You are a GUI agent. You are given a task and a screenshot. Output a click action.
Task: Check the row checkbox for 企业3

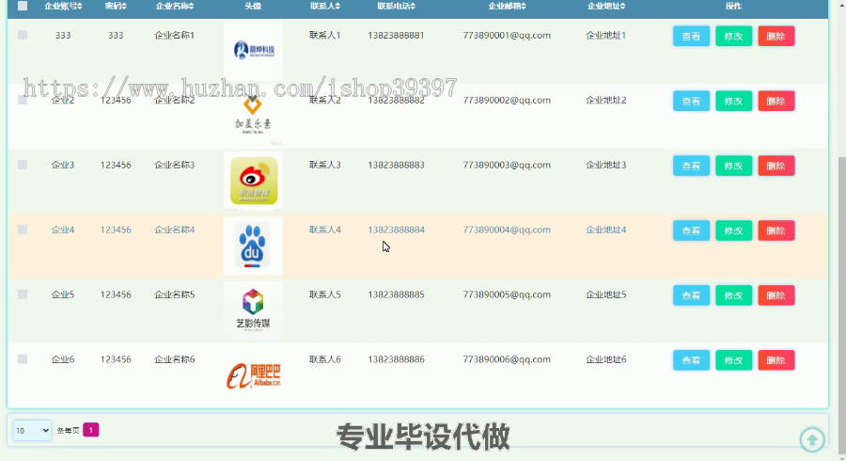[23, 165]
